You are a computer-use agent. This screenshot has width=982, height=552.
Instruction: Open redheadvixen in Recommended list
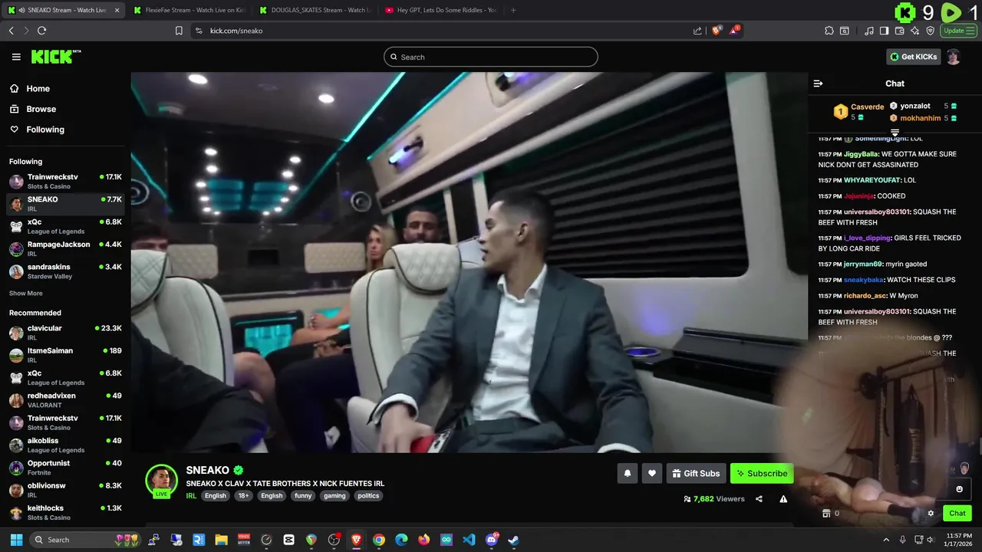[x=64, y=400]
